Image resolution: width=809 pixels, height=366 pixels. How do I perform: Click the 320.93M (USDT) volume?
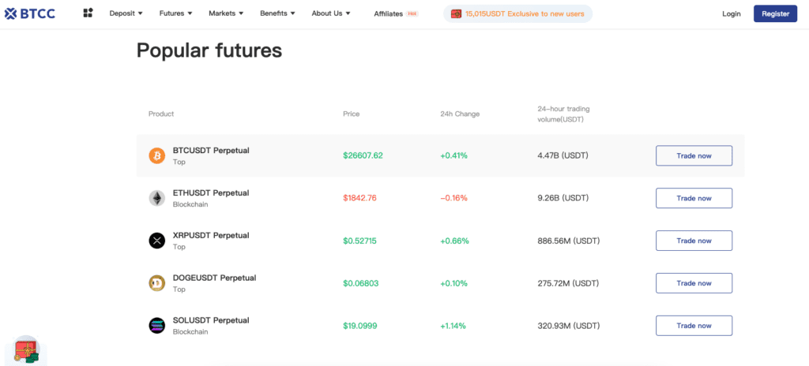(569, 326)
